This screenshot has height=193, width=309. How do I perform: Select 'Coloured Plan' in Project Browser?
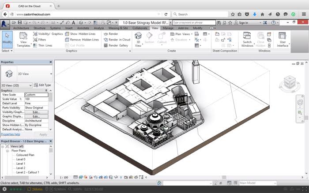click(25, 155)
